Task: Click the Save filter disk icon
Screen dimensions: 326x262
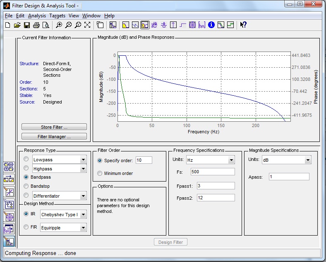Action: tap(27, 25)
